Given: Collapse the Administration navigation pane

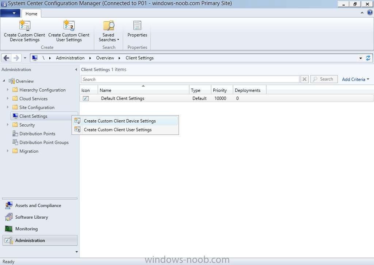Looking at the screenshot, I should coord(76,70).
